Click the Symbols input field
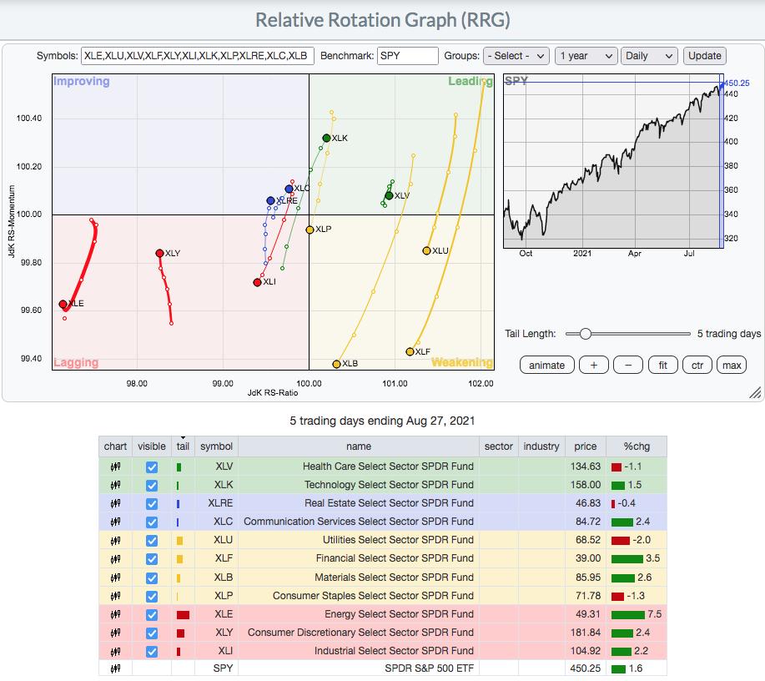This screenshot has height=681, width=765. 198,56
